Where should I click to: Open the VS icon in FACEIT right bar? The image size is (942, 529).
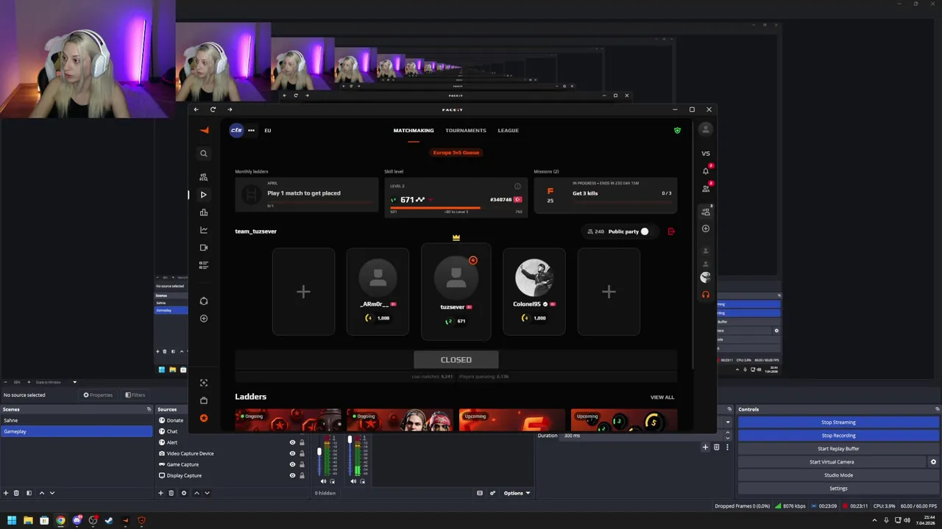click(x=706, y=154)
